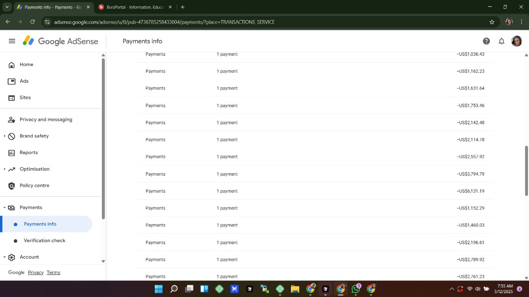
Task: Expand the Brand safety section
Action: point(5,136)
